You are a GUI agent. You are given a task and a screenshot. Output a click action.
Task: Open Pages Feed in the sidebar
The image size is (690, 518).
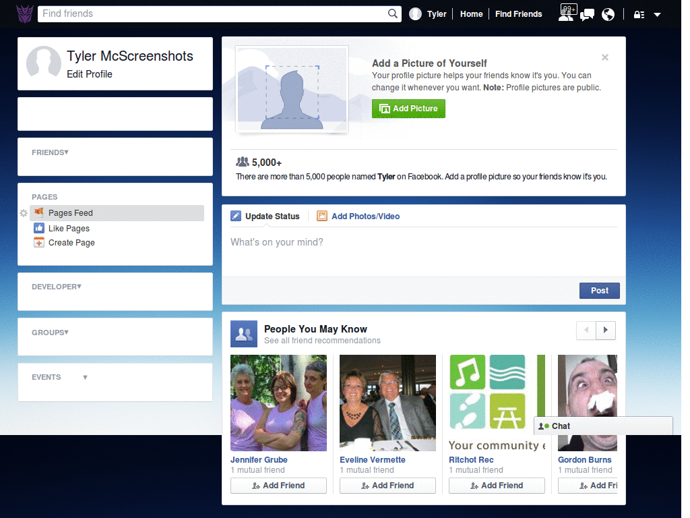pos(117,213)
